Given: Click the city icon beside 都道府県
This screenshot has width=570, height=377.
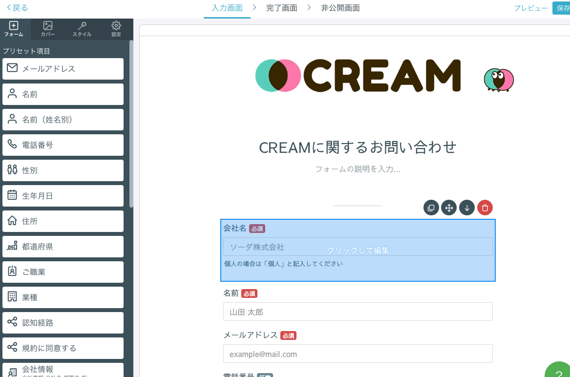Looking at the screenshot, I should (12, 246).
